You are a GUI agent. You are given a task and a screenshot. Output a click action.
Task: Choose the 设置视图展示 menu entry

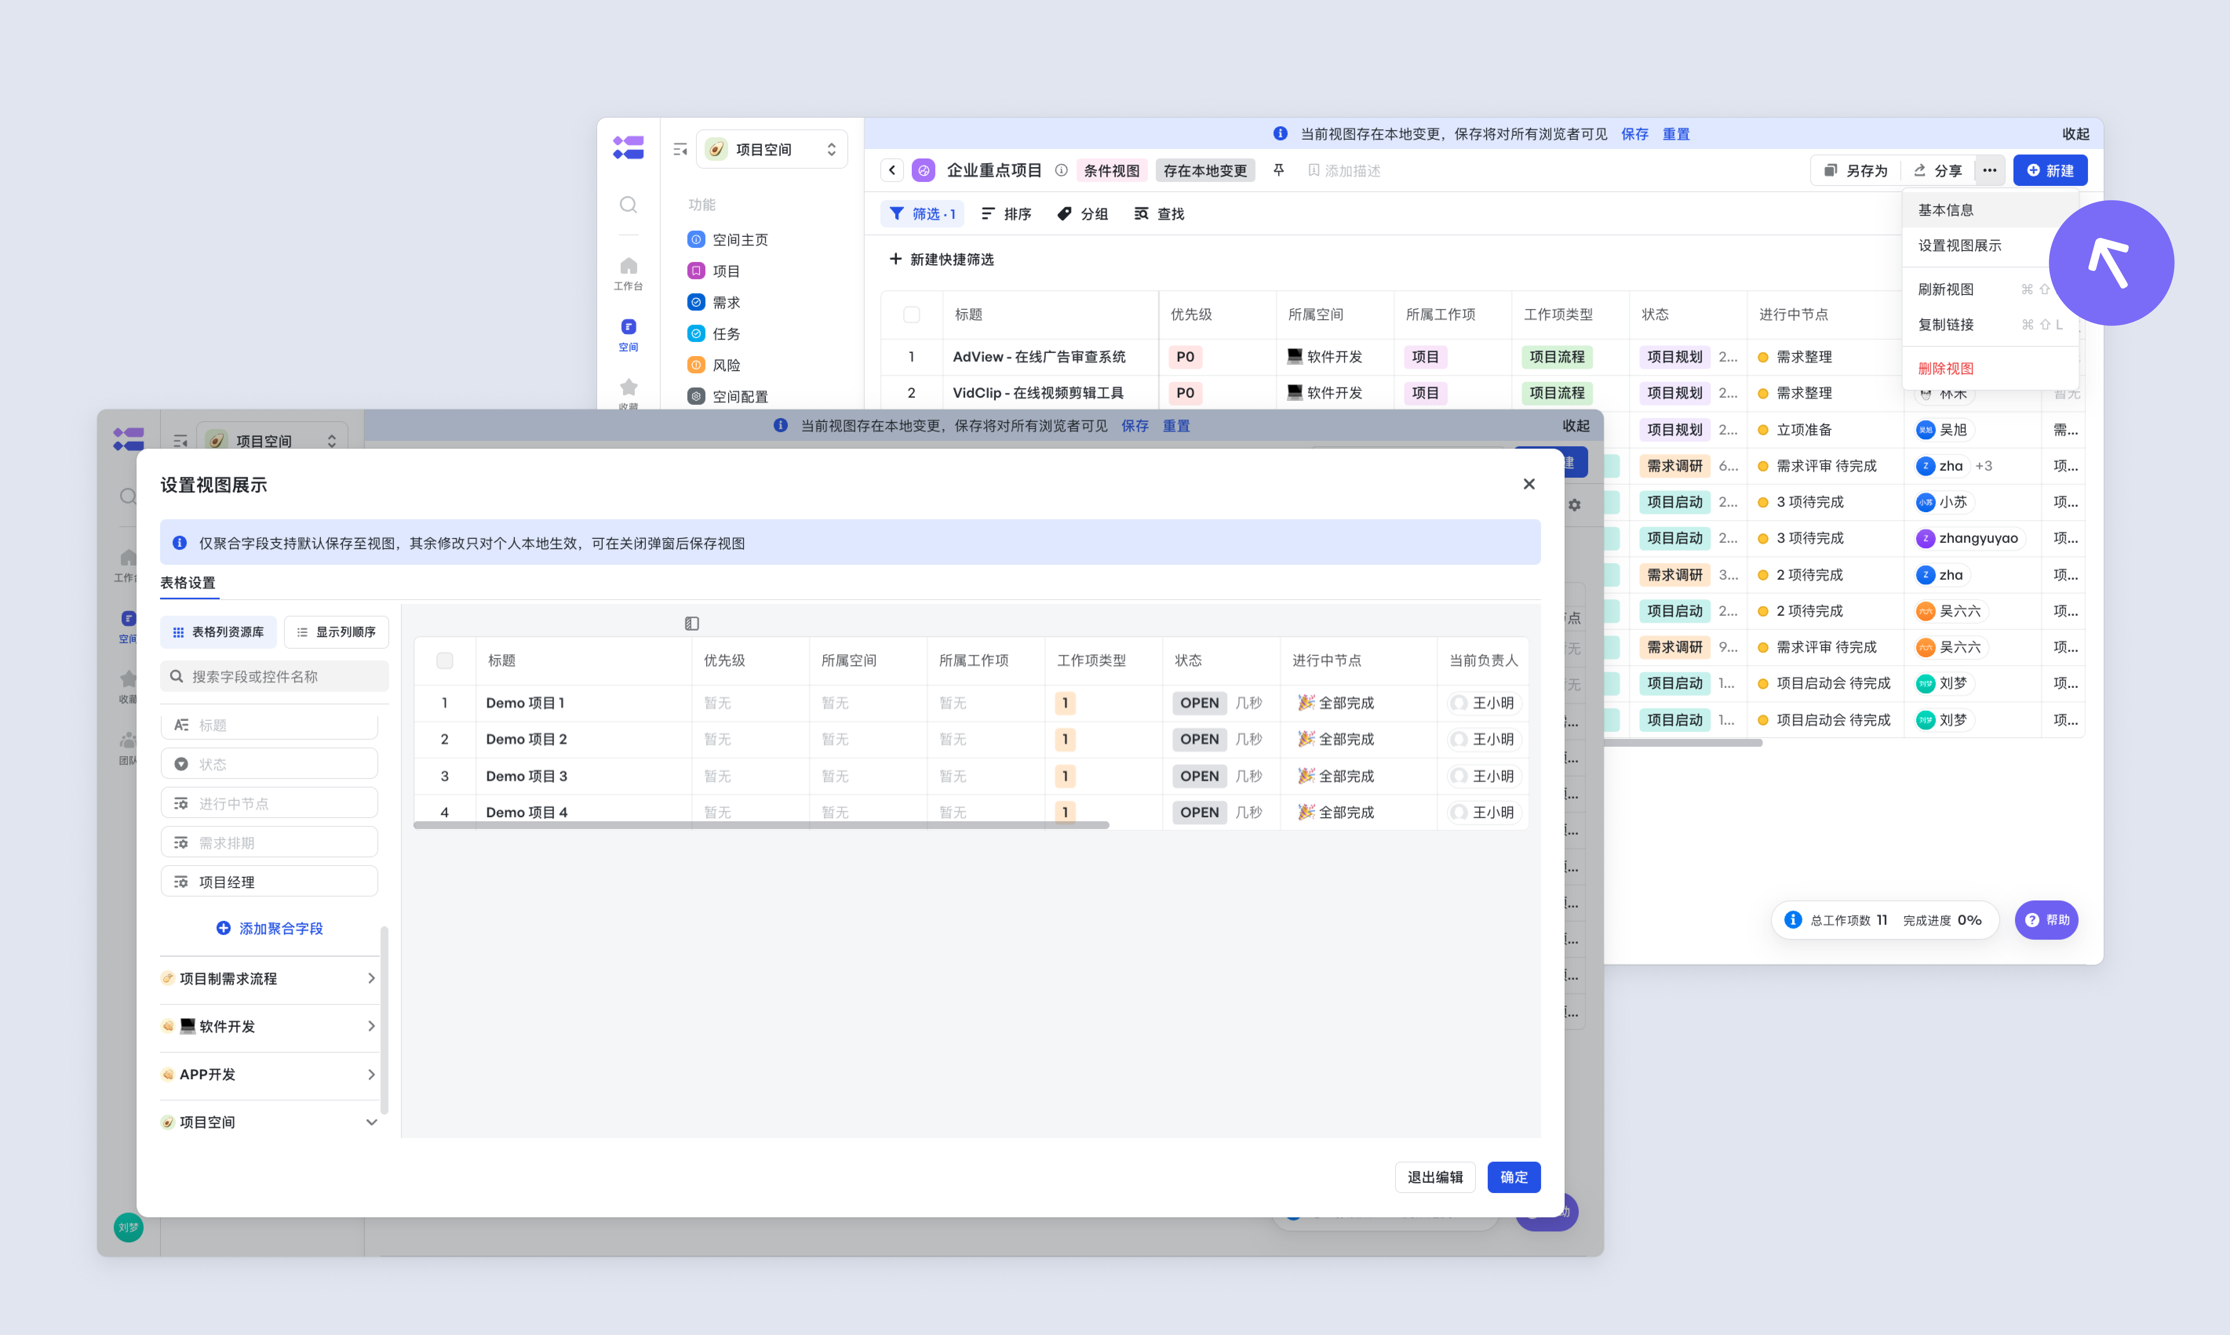coord(1991,246)
